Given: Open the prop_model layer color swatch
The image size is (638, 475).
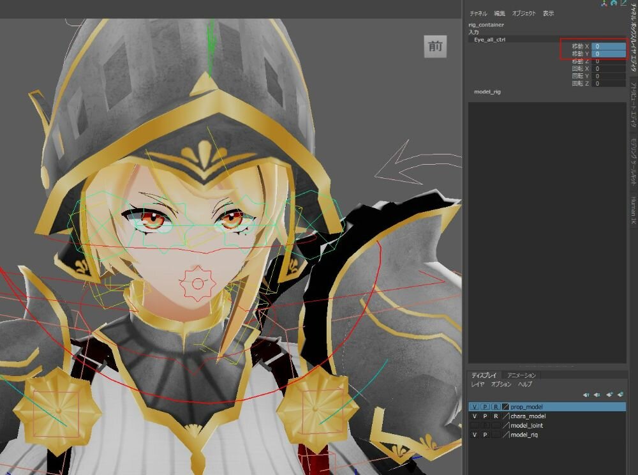Looking at the screenshot, I should tap(505, 407).
